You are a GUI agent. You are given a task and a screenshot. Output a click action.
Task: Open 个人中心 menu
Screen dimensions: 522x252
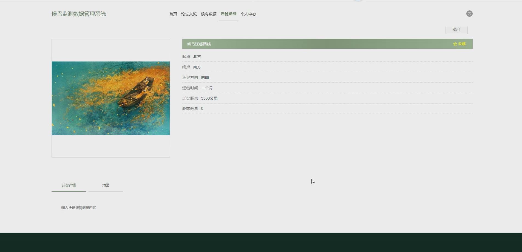[x=248, y=14]
